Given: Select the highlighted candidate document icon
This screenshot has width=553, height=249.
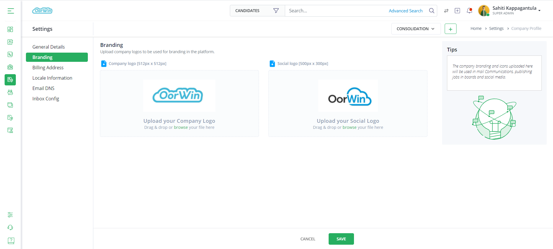Looking at the screenshot, I should (x=10, y=80).
